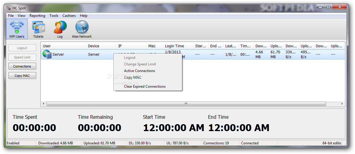Open the Cashiers menu
355x154 pixels.
[x=69, y=16]
